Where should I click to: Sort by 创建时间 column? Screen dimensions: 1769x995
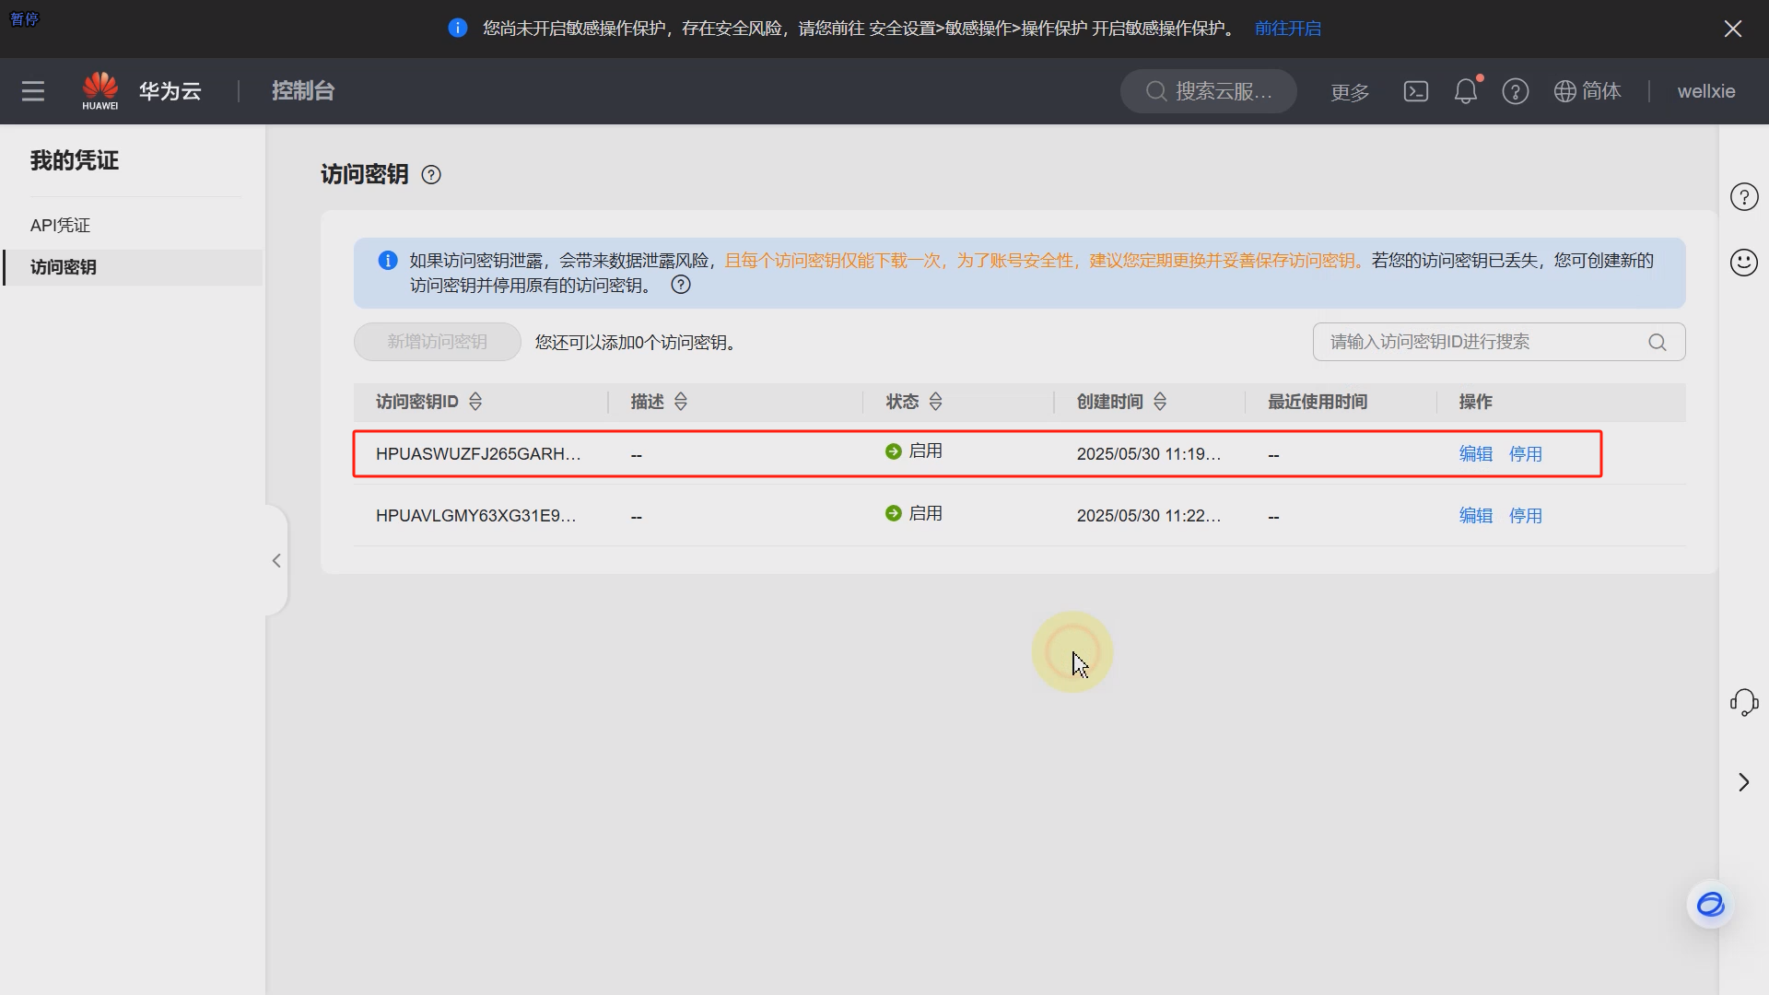tap(1160, 402)
